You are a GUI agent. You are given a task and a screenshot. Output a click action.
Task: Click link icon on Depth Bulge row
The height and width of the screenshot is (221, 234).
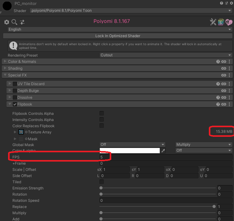point(223,91)
